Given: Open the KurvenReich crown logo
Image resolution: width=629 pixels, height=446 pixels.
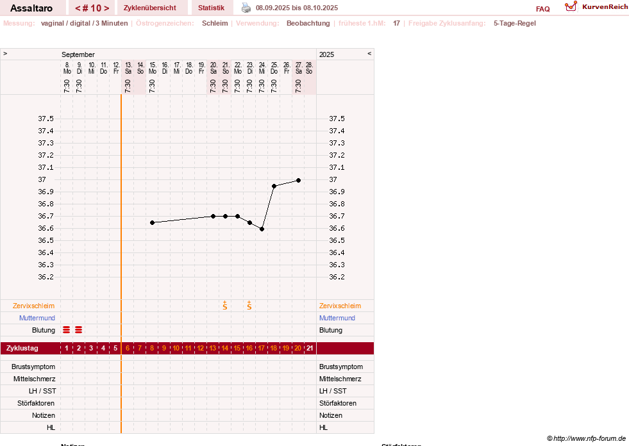Looking at the screenshot, I should (x=571, y=6).
